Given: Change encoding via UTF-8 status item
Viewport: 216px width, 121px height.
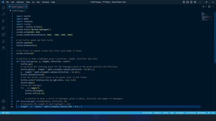Looking at the screenshot, I should (x=166, y=113).
